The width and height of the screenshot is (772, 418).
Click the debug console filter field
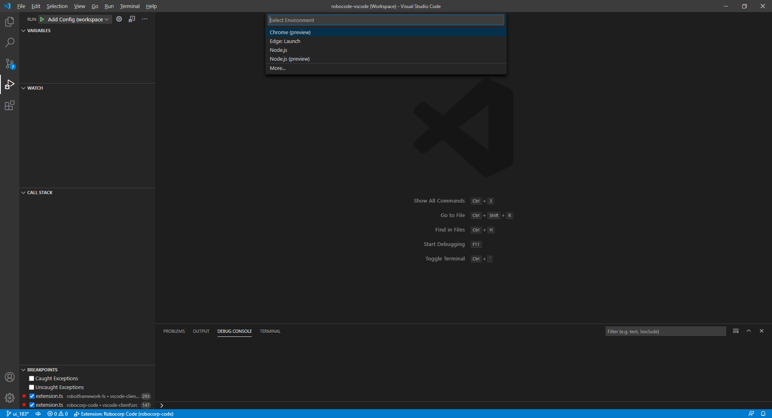[665, 331]
